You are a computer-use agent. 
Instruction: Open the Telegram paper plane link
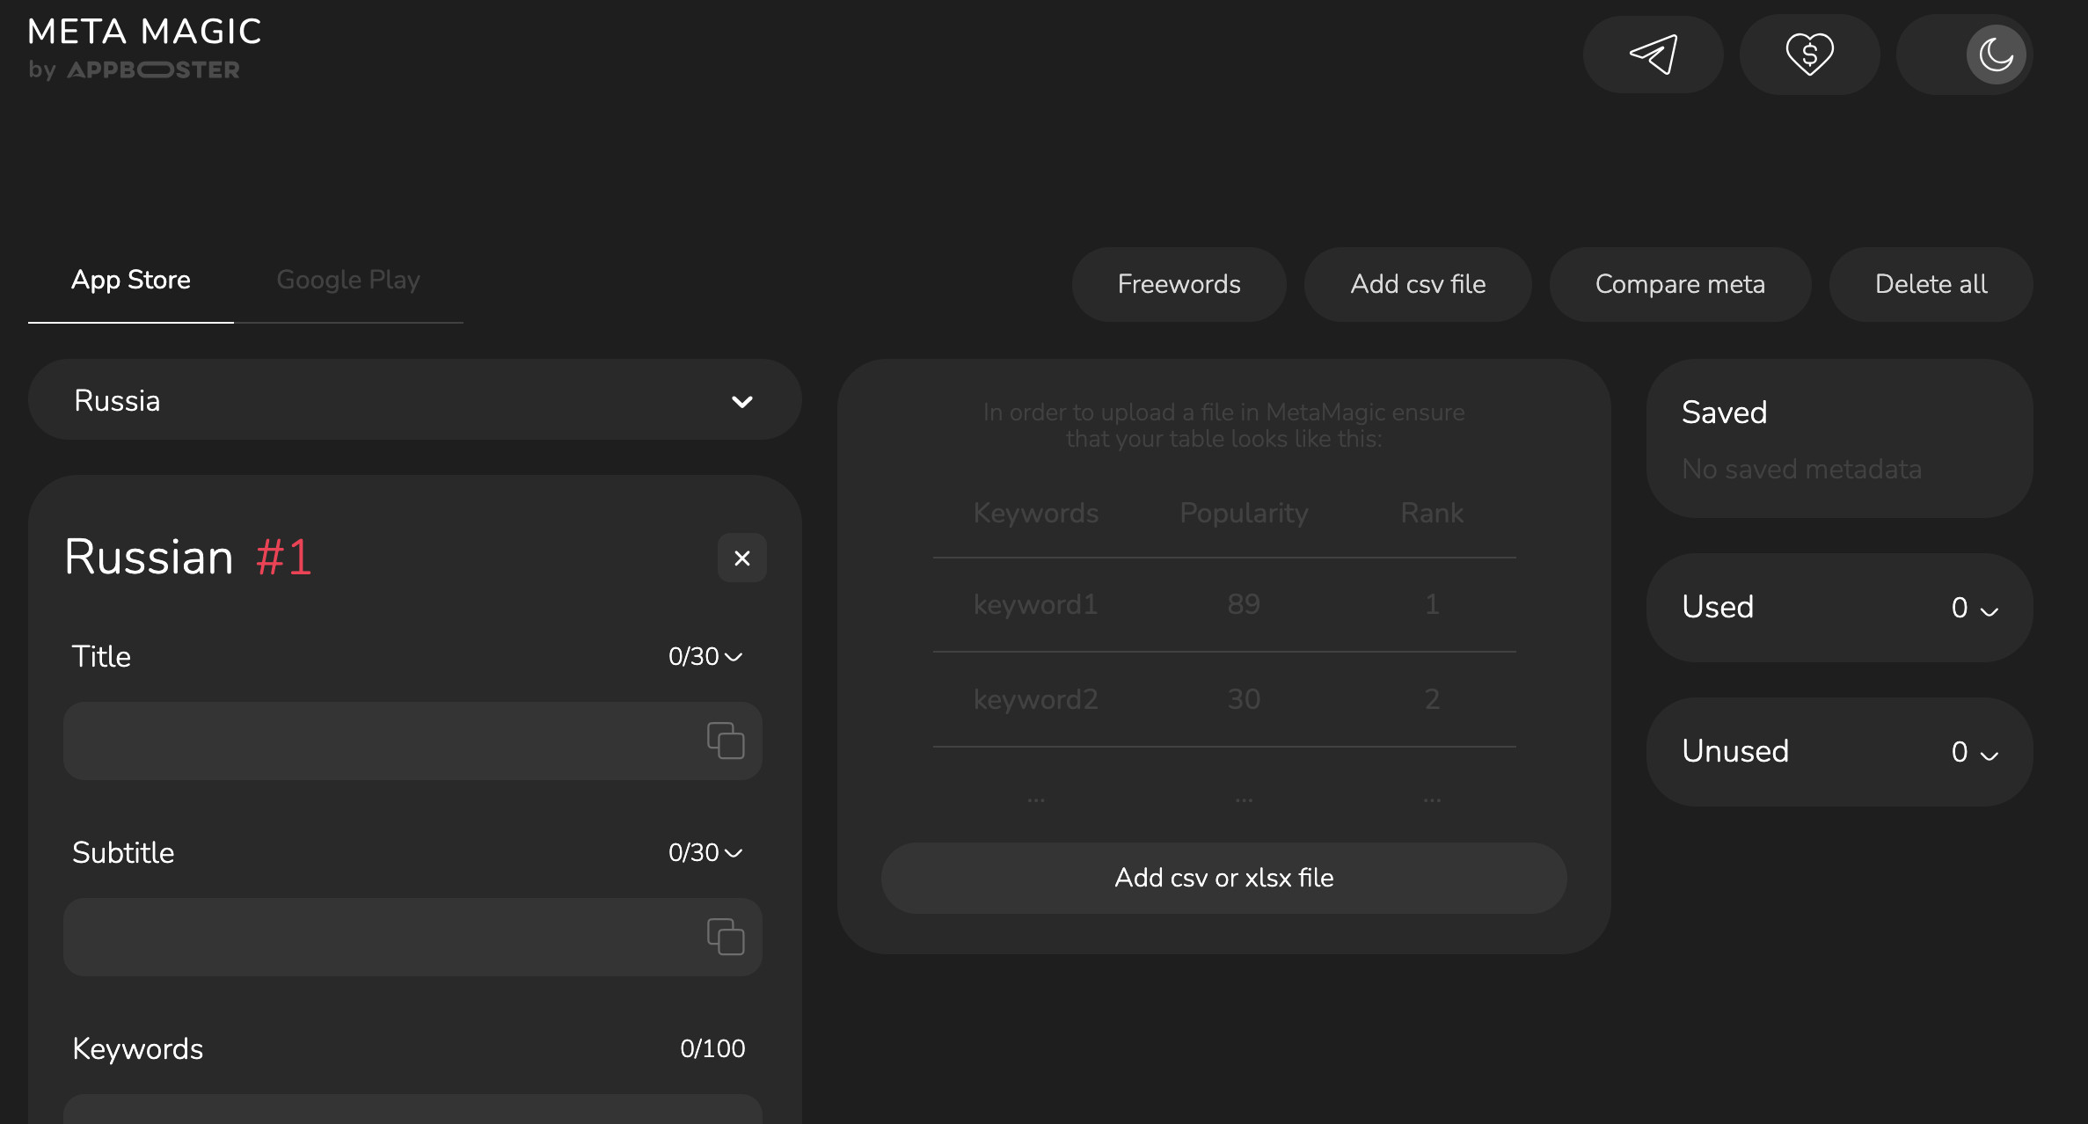pyautogui.click(x=1653, y=55)
